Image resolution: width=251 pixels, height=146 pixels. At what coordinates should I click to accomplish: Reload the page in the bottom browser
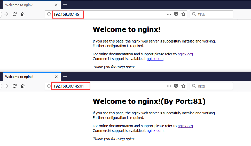14,86
